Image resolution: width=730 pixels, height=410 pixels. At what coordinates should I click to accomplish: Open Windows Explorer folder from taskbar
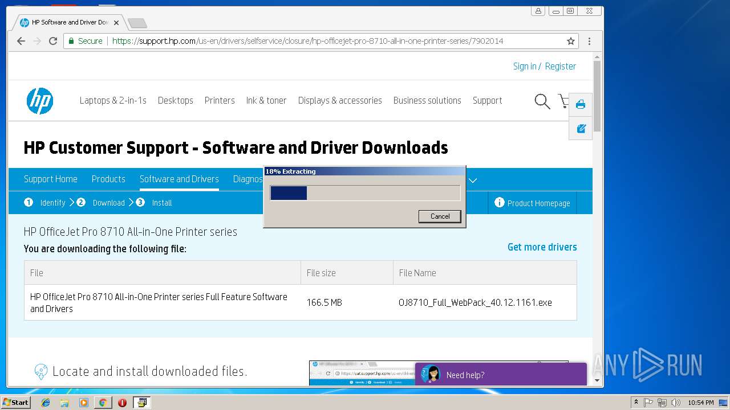pos(64,403)
